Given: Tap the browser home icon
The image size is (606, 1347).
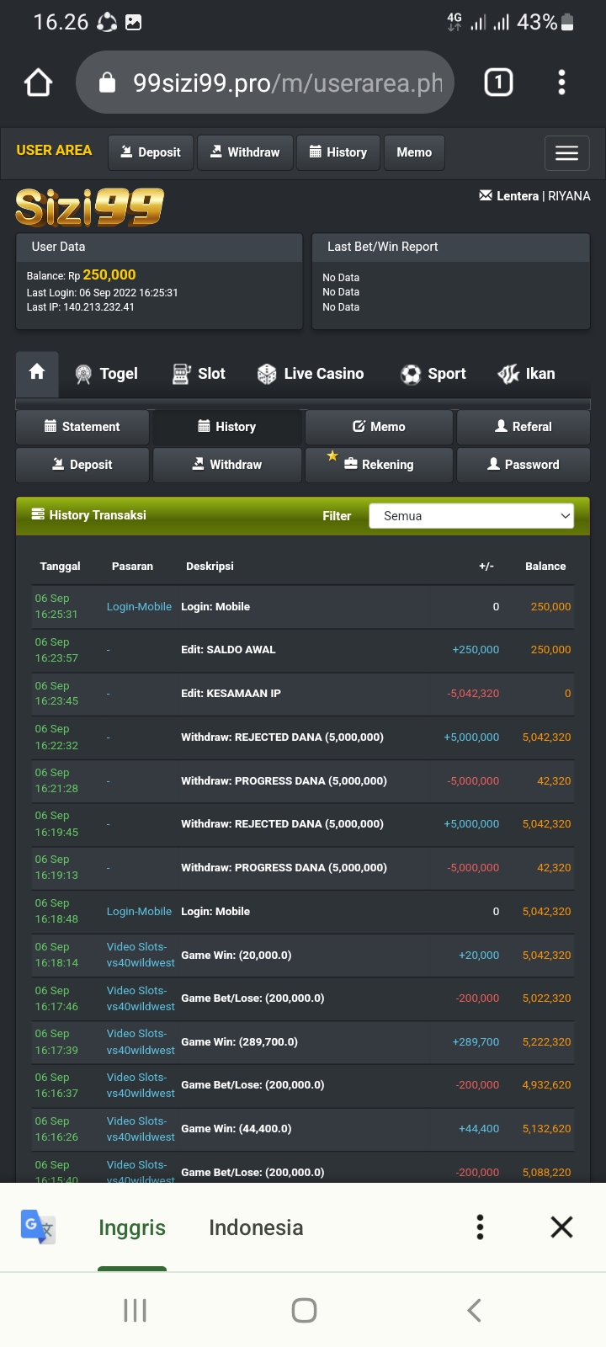Looking at the screenshot, I should click(x=39, y=83).
